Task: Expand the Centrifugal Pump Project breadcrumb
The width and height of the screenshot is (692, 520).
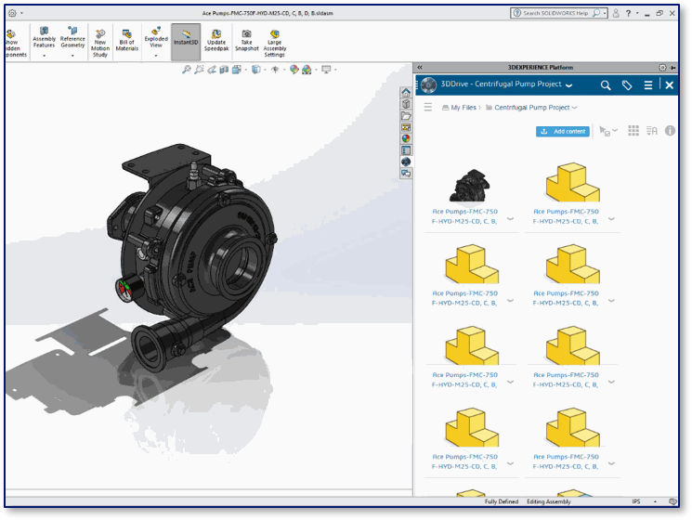Action: tap(574, 108)
